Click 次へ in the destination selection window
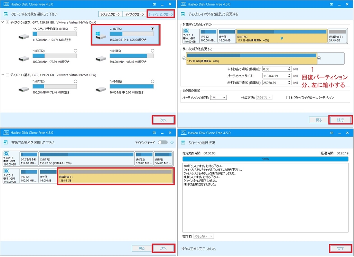Image resolution: width=354 pixels, height=257 pixels. coord(163,248)
